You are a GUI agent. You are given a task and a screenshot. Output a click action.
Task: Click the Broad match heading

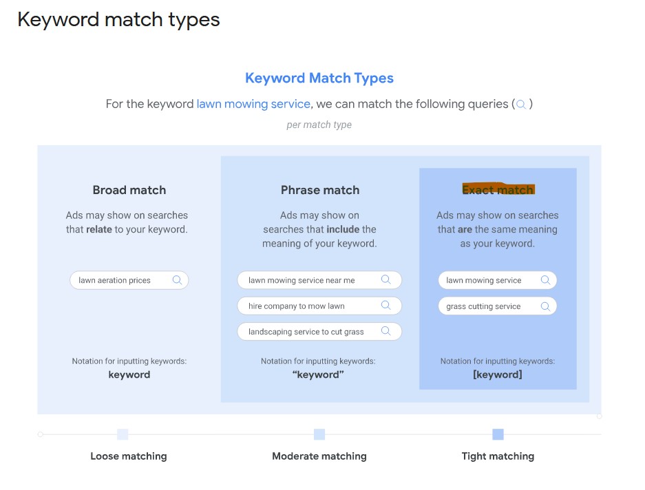pyautogui.click(x=129, y=190)
